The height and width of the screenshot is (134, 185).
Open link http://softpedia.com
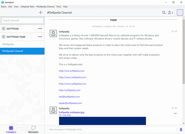pyautogui.click(x=70, y=90)
